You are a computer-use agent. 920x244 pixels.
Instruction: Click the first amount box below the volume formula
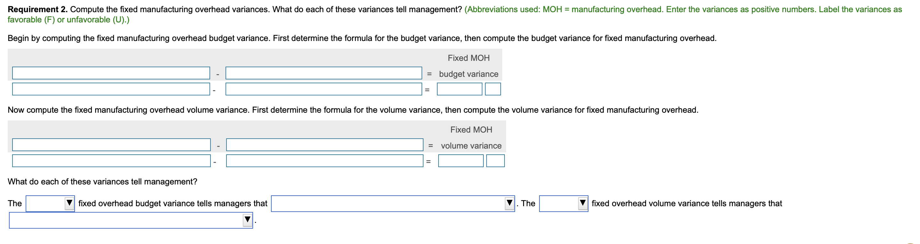[x=112, y=161]
